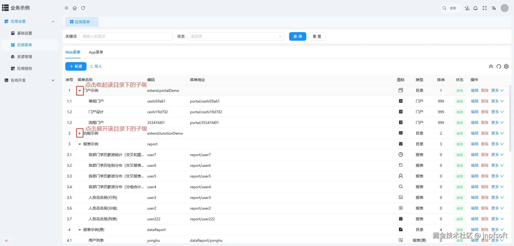Click the command icon in user2 row
The width and height of the screenshot is (514, 246).
pyautogui.click(x=401, y=208)
